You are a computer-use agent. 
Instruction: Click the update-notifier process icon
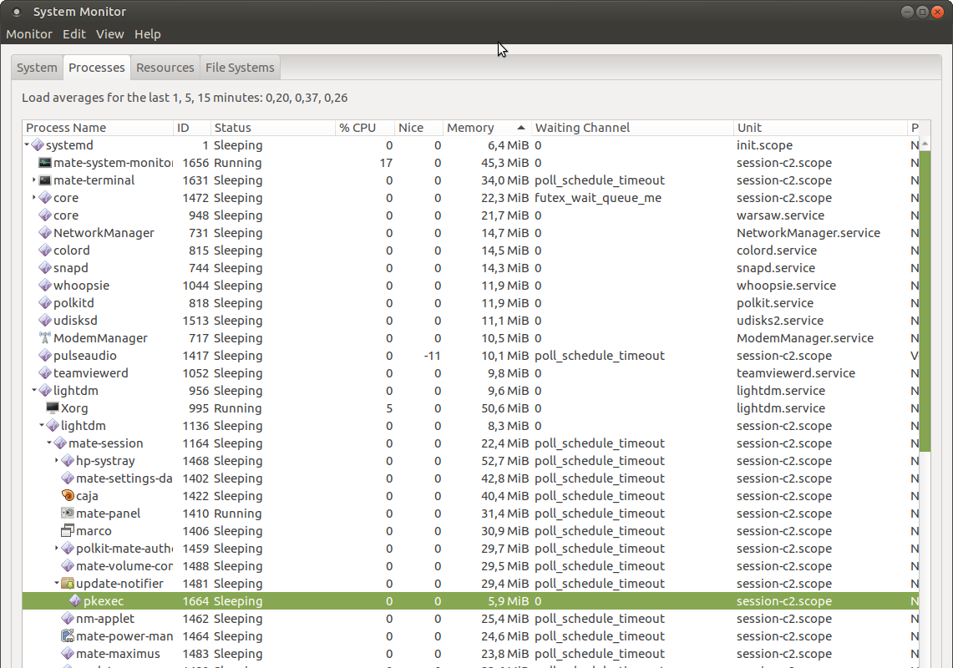pyautogui.click(x=68, y=584)
